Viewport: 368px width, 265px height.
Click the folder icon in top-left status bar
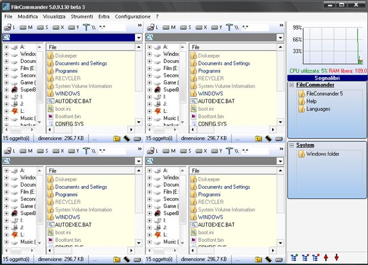tap(117, 138)
